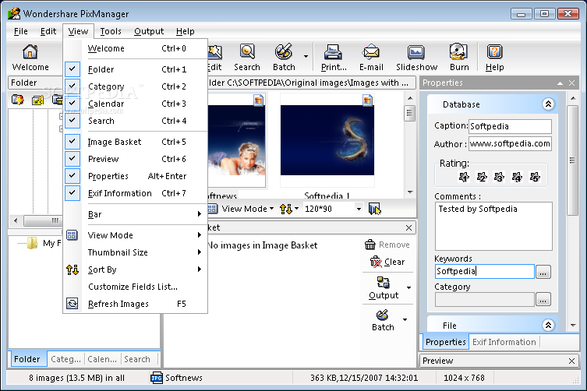Click first icon in Folder panel toolbar
Viewport: 587px width, 391px height.
point(18,100)
